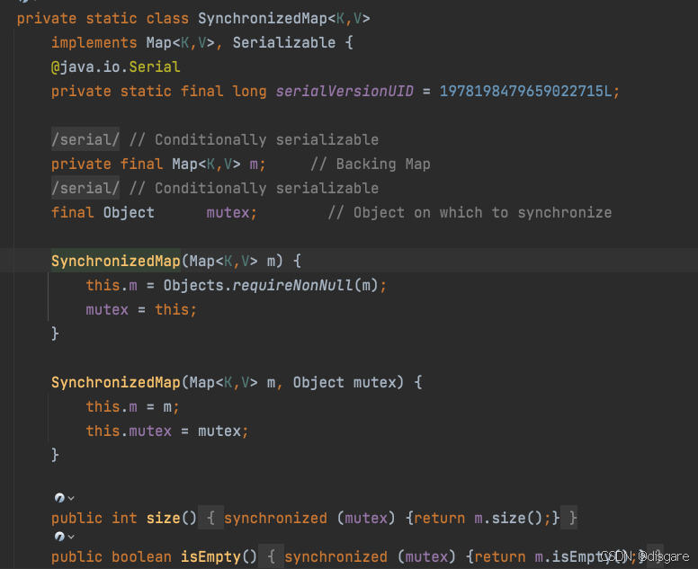Place the caret on the single-argument SynchronizedMap constructor
Viewport: 698px width, 569px height.
pyautogui.click(x=115, y=261)
